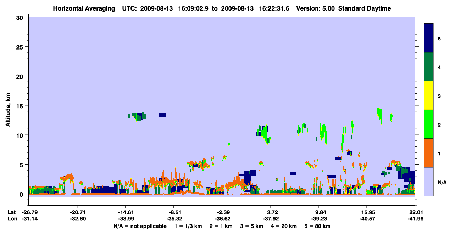Viewport: 461px width, 236px height.
Task: Click the dark green colorbar segment labeled 4
Action: 429,67
